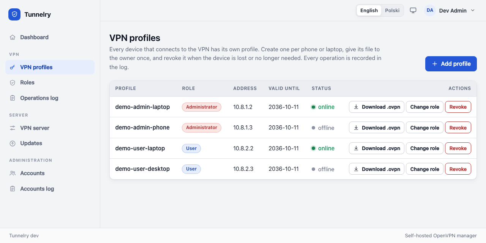Click the address 10.8.1.2
Image resolution: width=486 pixels, height=243 pixels.
click(x=243, y=107)
